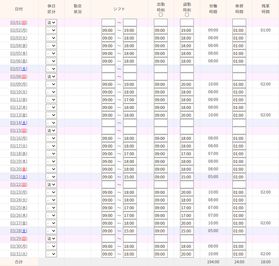Open the 03/31(火) date link

(x=19, y=254)
